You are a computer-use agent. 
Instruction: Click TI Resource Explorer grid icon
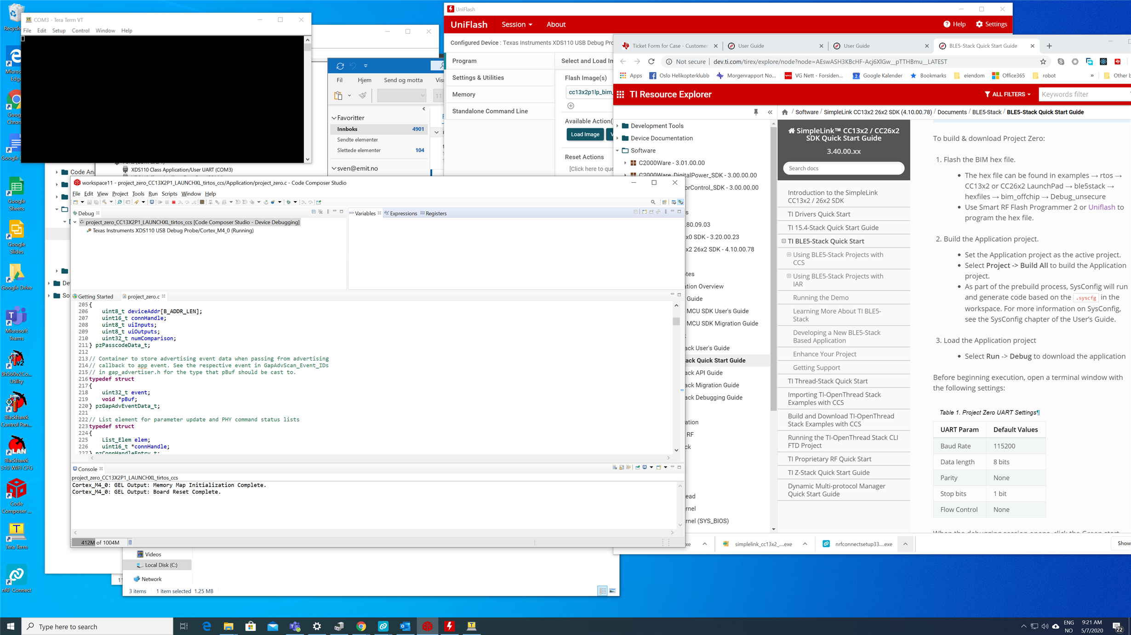pos(620,95)
